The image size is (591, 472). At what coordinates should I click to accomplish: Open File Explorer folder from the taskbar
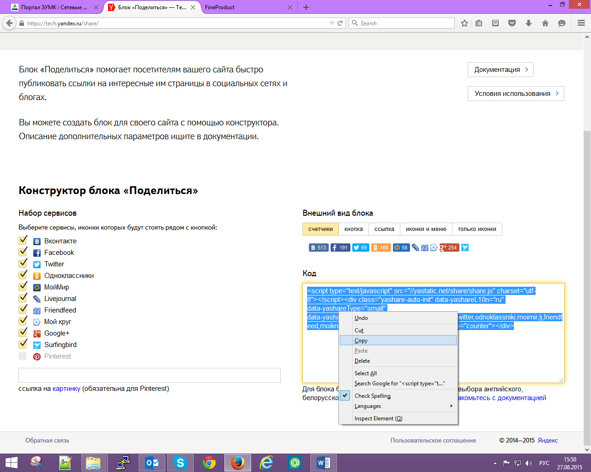click(94, 463)
